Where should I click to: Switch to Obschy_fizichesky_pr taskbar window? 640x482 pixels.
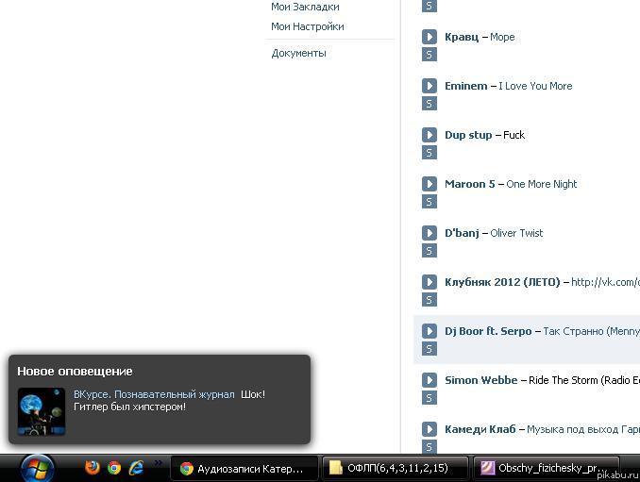point(547,468)
